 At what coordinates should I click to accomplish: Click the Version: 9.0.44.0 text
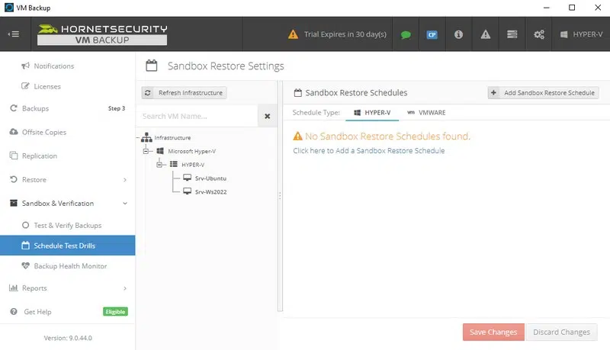tap(68, 338)
